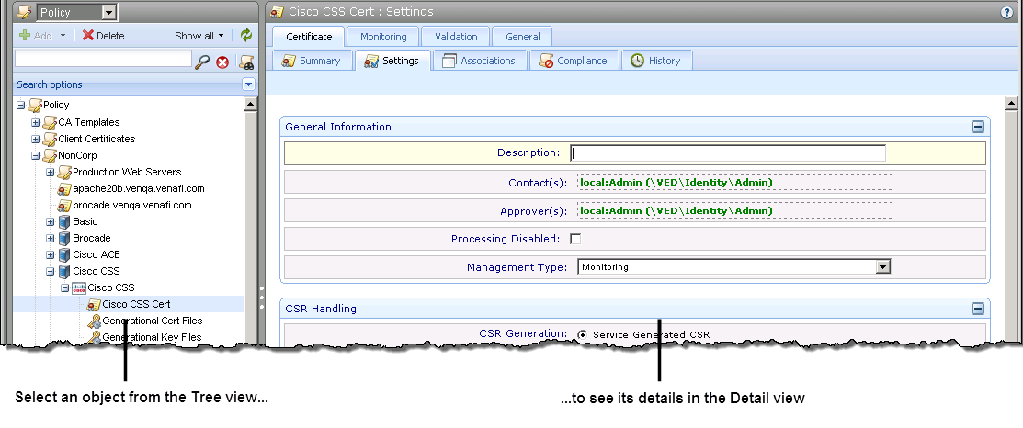The height and width of the screenshot is (428, 1023).
Task: Click the Basic device icon
Action: [x=64, y=221]
